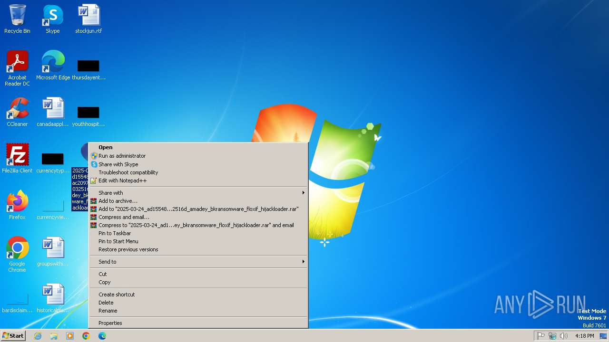Image resolution: width=609 pixels, height=342 pixels.
Task: Click the highlighted 2025-03-24 file name
Action: (80, 189)
